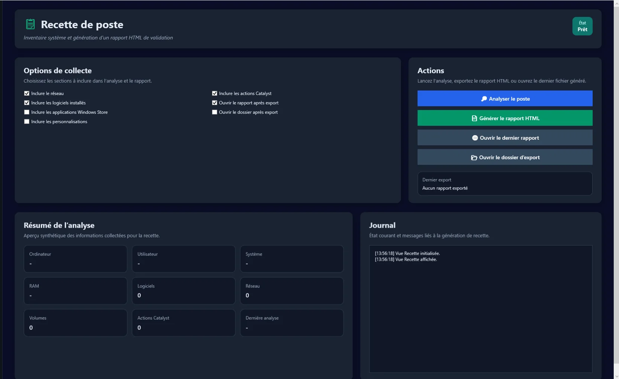Select the Logiciels count card
Viewport: 619px width, 379px height.
[184, 291]
